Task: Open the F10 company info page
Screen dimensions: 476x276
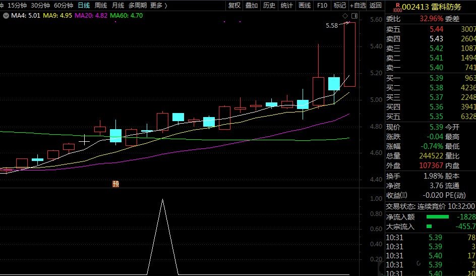Action: pos(322,6)
